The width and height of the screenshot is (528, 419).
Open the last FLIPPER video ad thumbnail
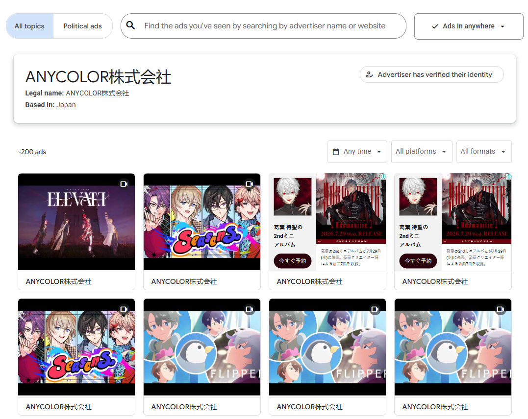[x=453, y=347]
